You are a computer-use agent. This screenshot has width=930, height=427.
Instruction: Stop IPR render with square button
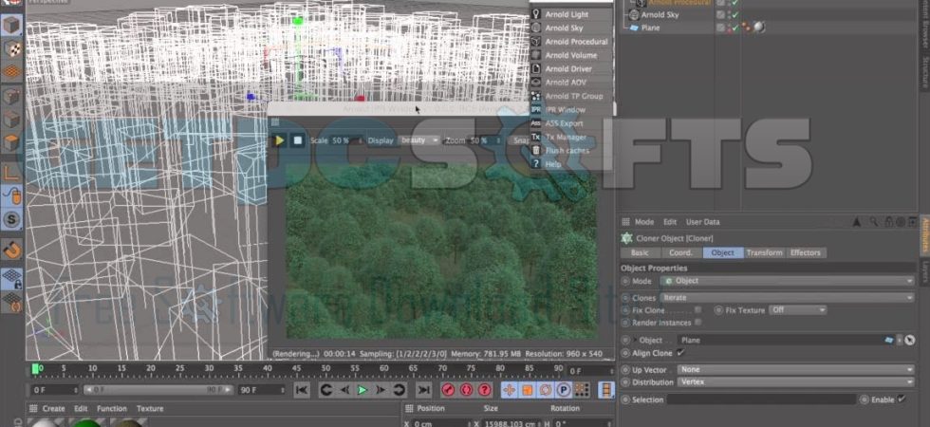tap(298, 140)
